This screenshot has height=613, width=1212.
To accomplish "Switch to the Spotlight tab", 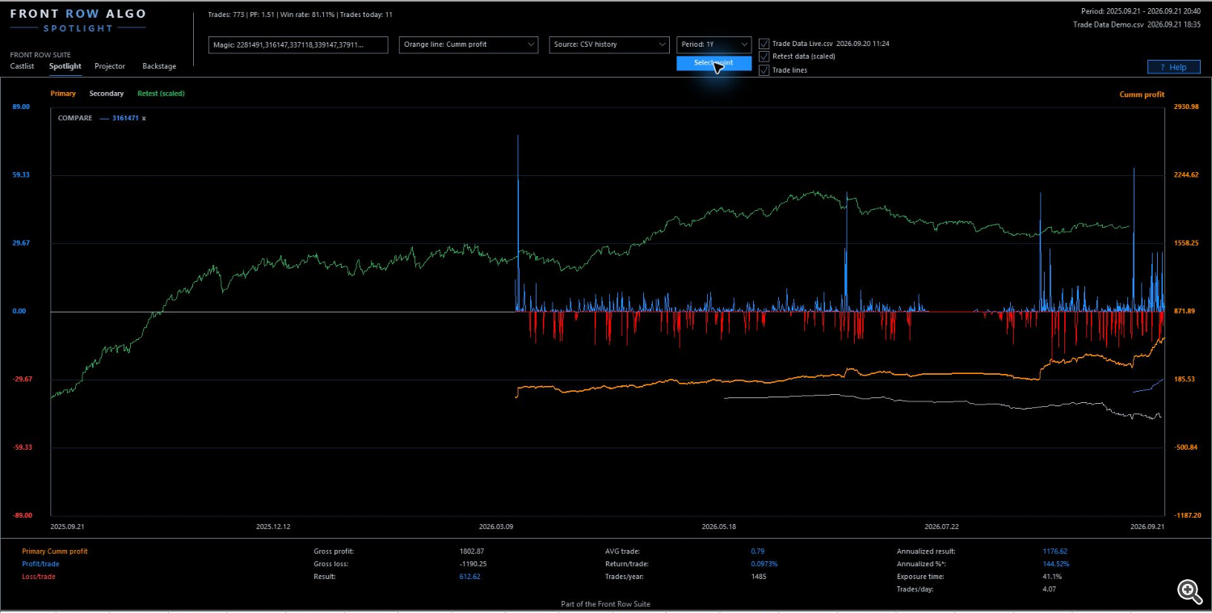I will 65,66.
